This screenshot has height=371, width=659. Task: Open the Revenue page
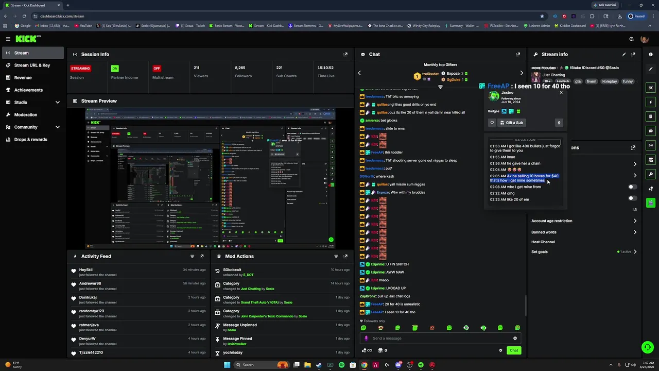[32, 77]
